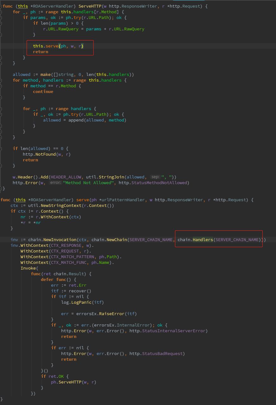This screenshot has width=276, height=405.
Task: Click RaiseError in errorsEx.RaiseError
Action: [x=112, y=314]
